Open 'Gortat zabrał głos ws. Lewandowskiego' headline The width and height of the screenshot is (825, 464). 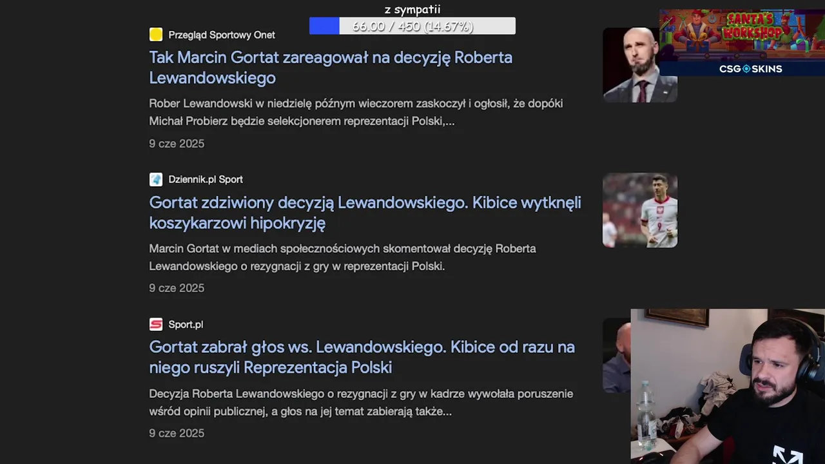point(362,357)
